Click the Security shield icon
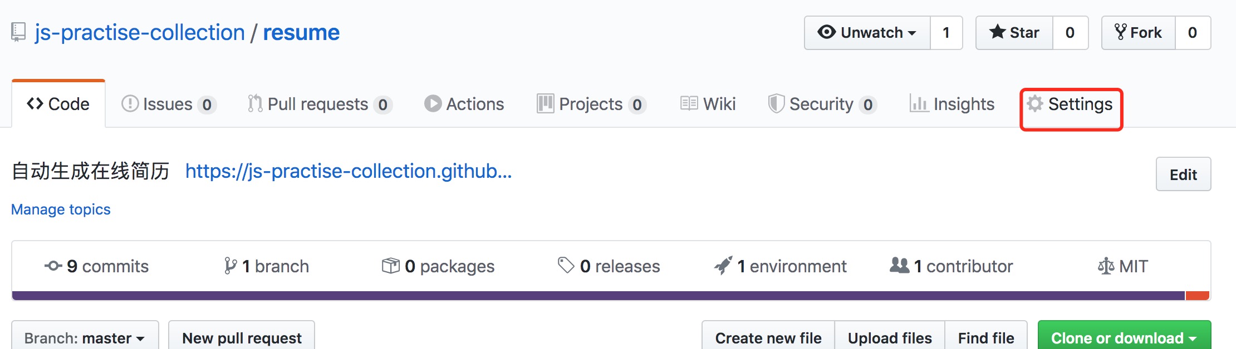 (776, 103)
